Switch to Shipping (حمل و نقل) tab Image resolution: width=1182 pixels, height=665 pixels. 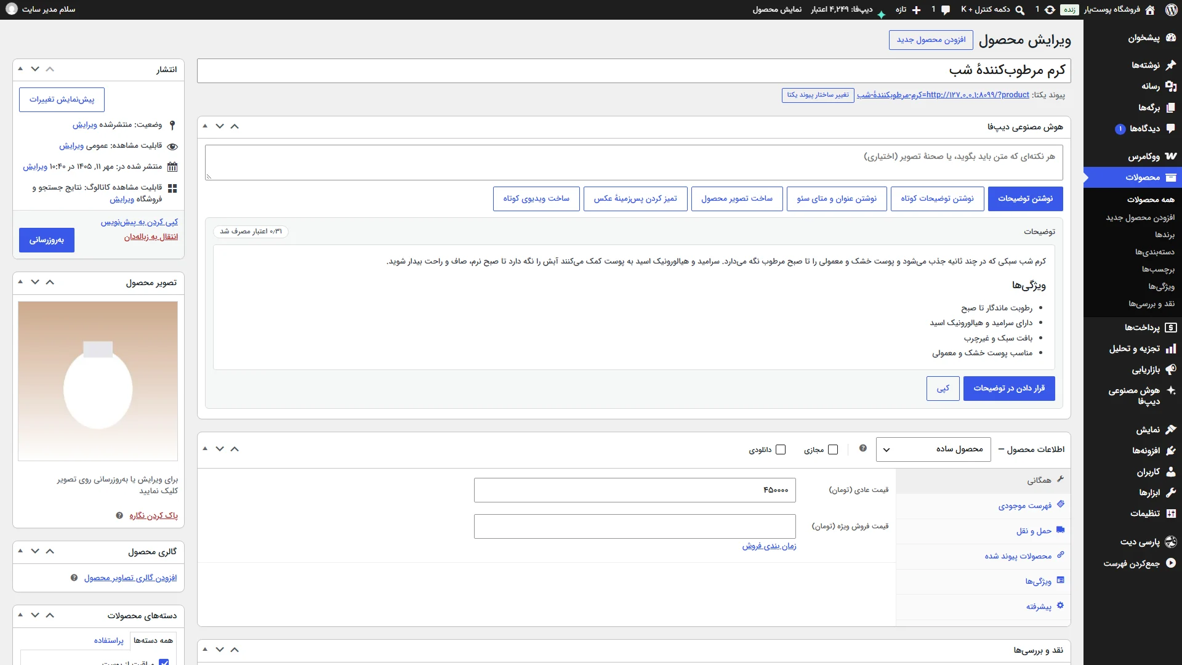point(983,531)
